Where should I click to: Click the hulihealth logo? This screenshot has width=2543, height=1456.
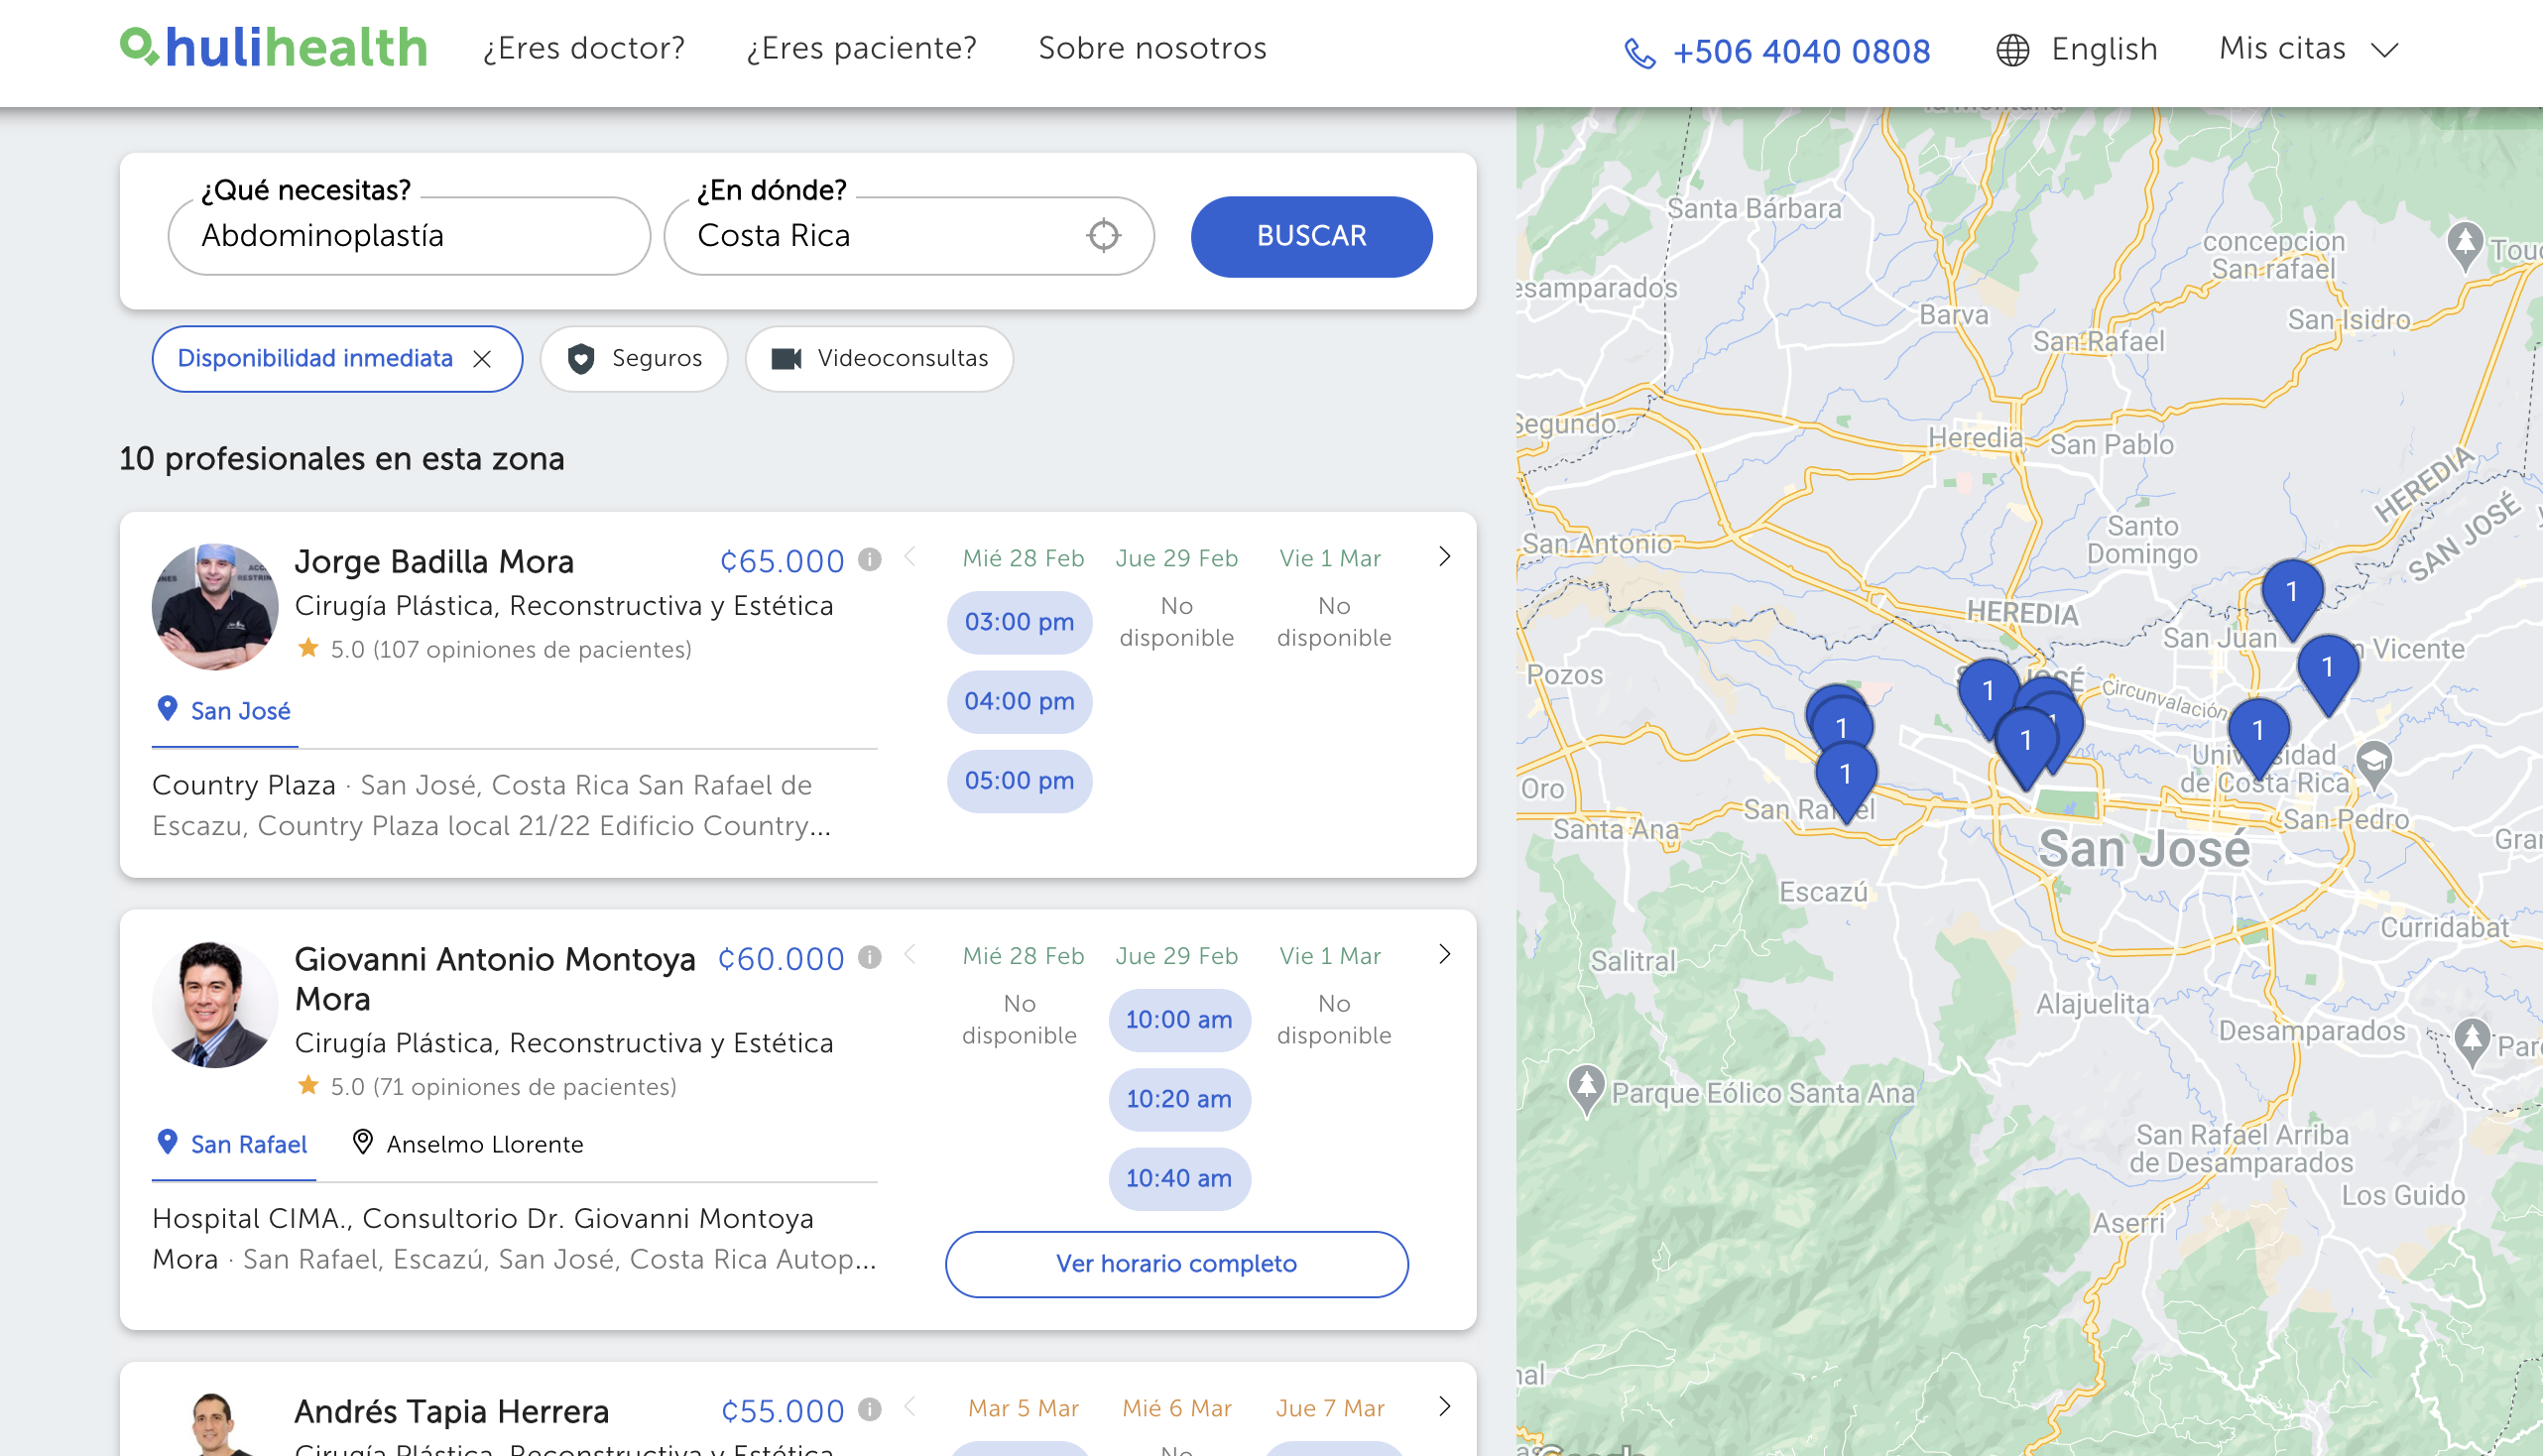coord(274,48)
